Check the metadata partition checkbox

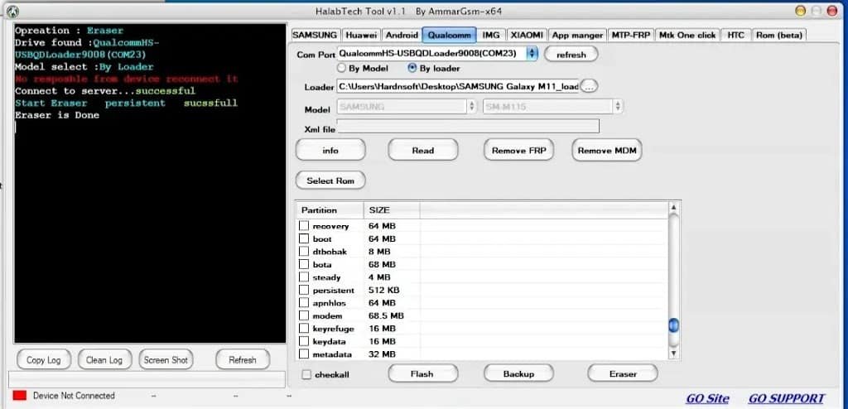[304, 354]
